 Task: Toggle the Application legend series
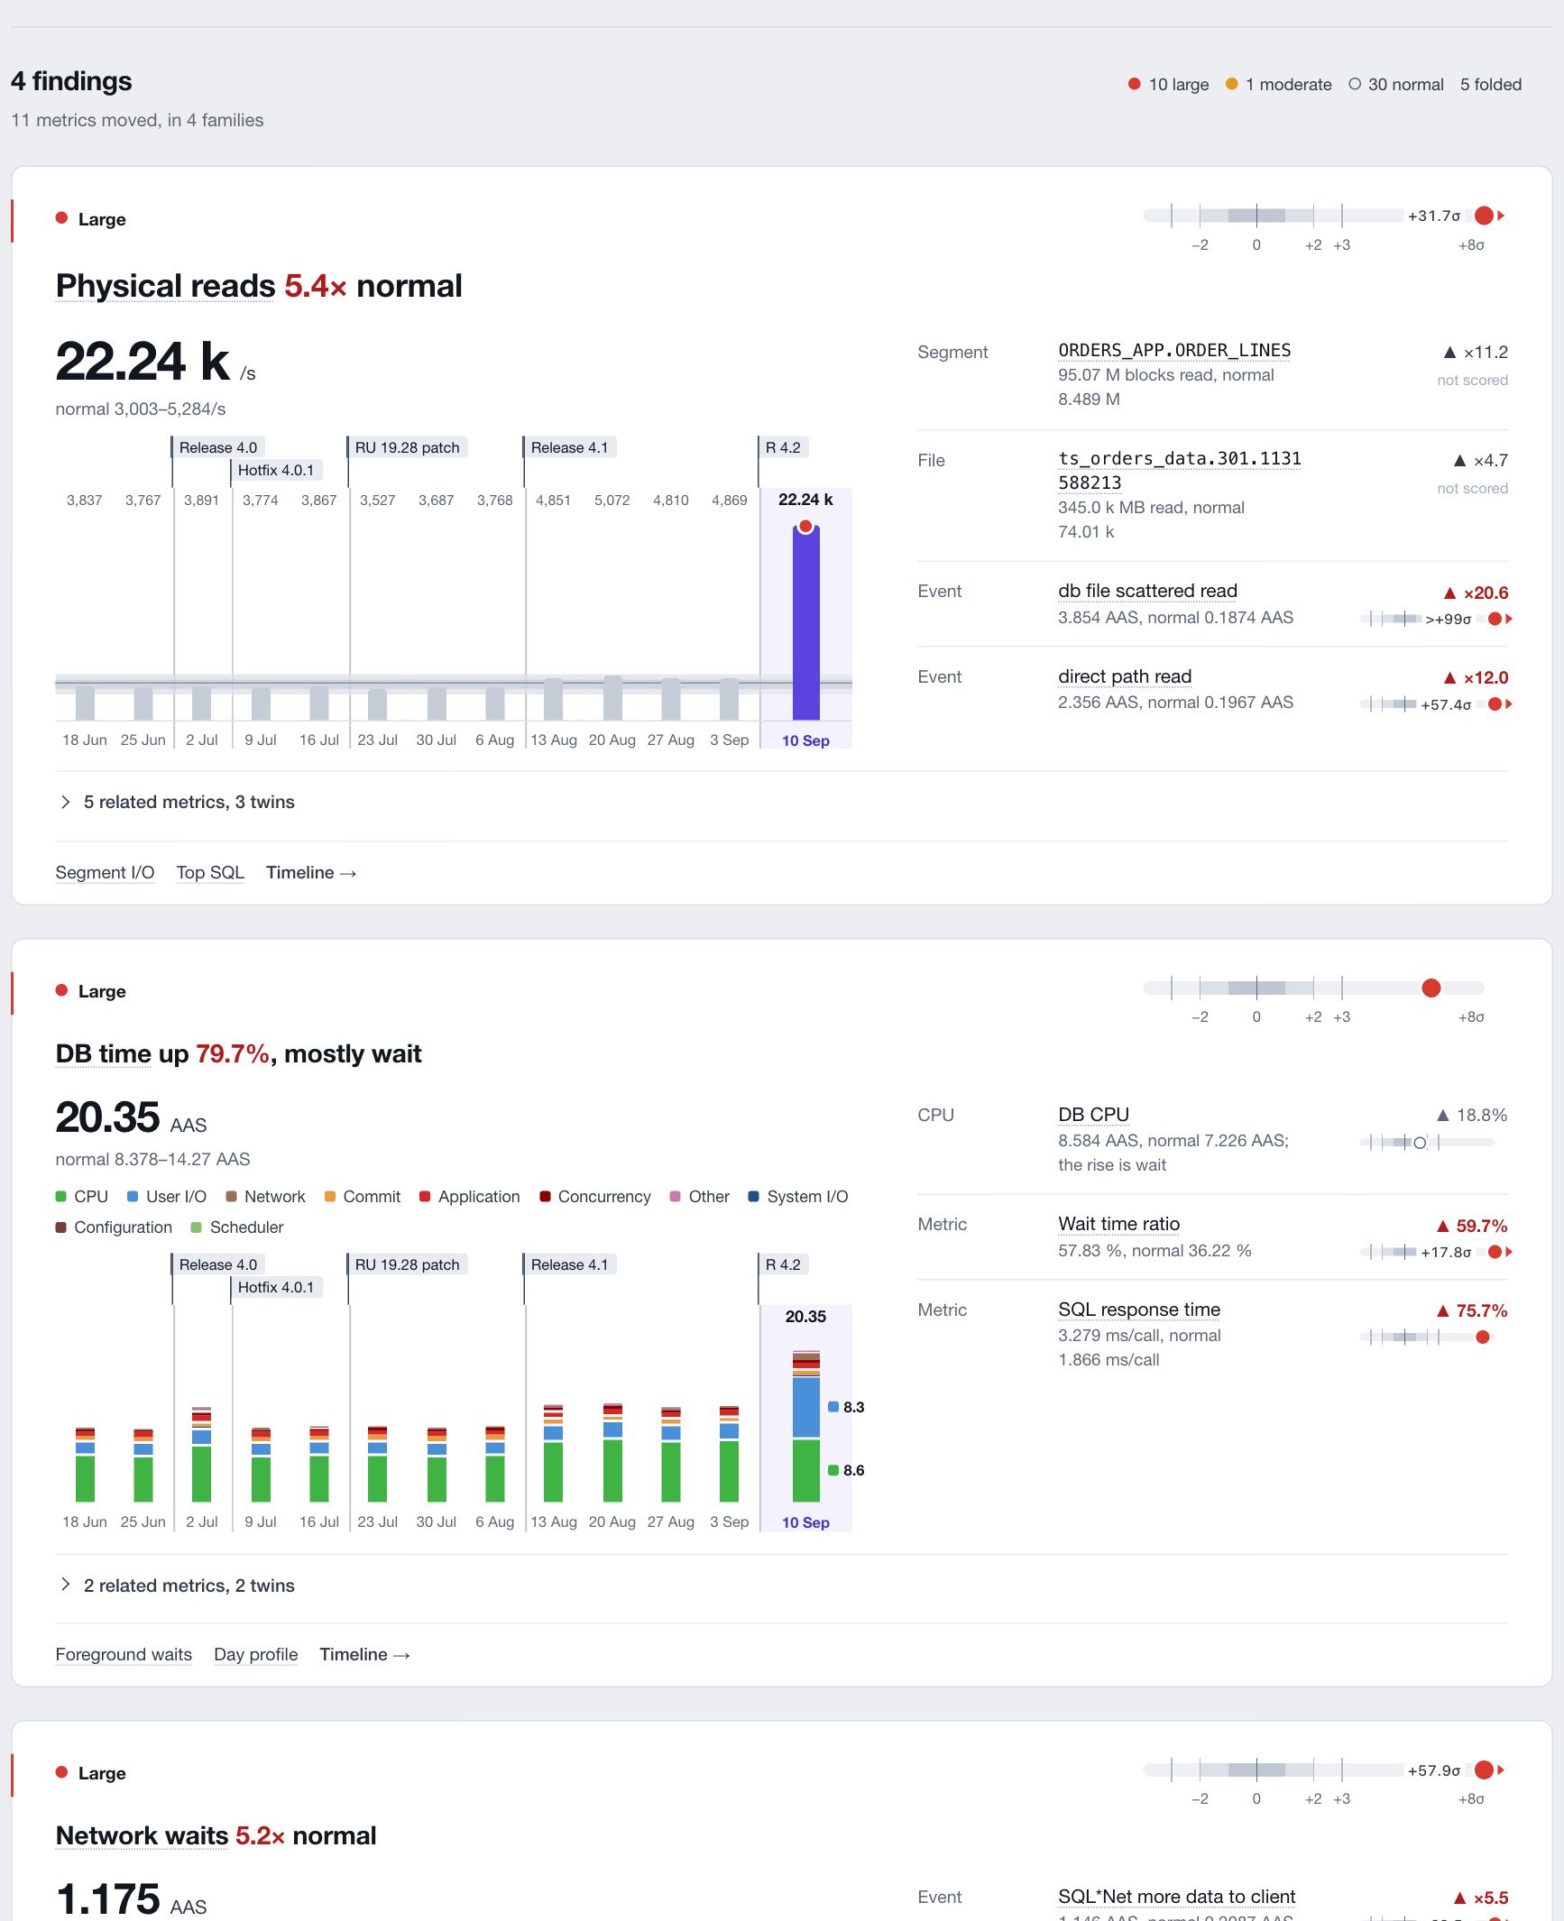pos(470,1196)
